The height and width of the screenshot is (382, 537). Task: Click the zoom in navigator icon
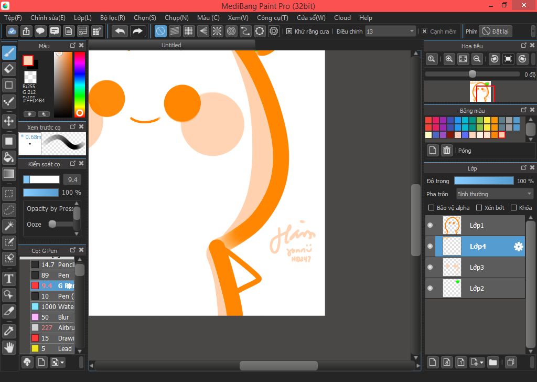coord(449,59)
